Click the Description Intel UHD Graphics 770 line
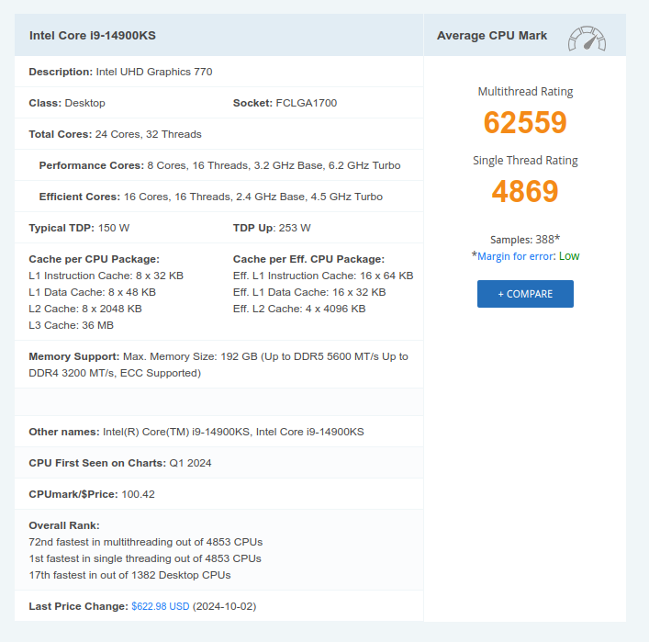649x642 pixels. pos(120,72)
